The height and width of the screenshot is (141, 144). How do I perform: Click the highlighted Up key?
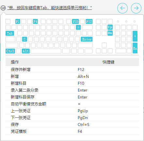click(x=110, y=27)
